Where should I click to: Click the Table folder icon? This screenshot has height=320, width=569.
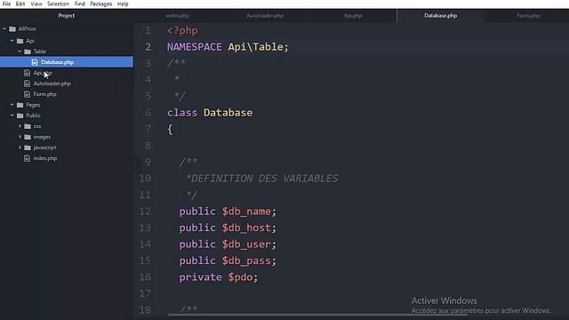28,52
